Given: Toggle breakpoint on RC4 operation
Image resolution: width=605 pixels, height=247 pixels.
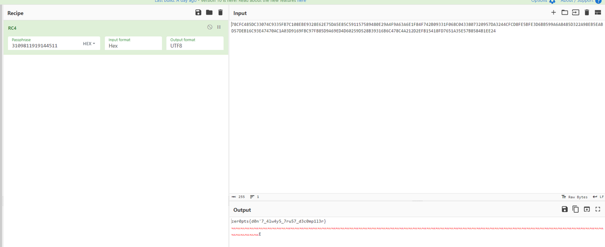Looking at the screenshot, I should (219, 27).
